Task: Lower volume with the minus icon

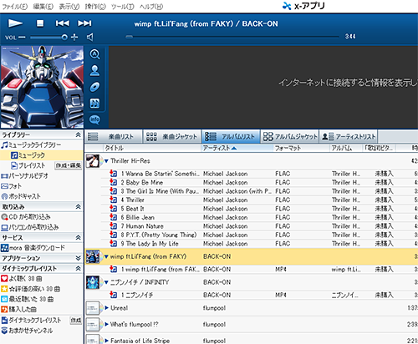Action: (22, 38)
